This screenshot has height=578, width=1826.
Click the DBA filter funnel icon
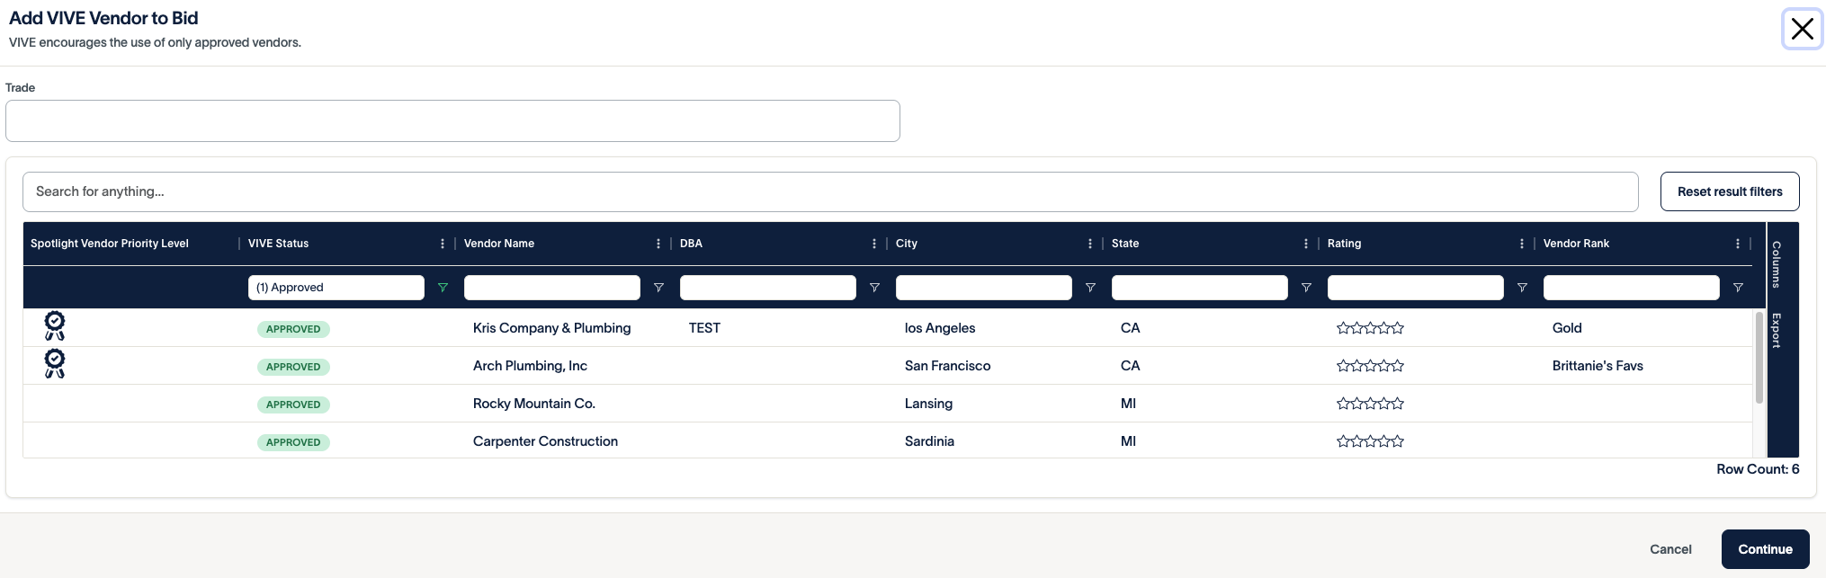[874, 288]
